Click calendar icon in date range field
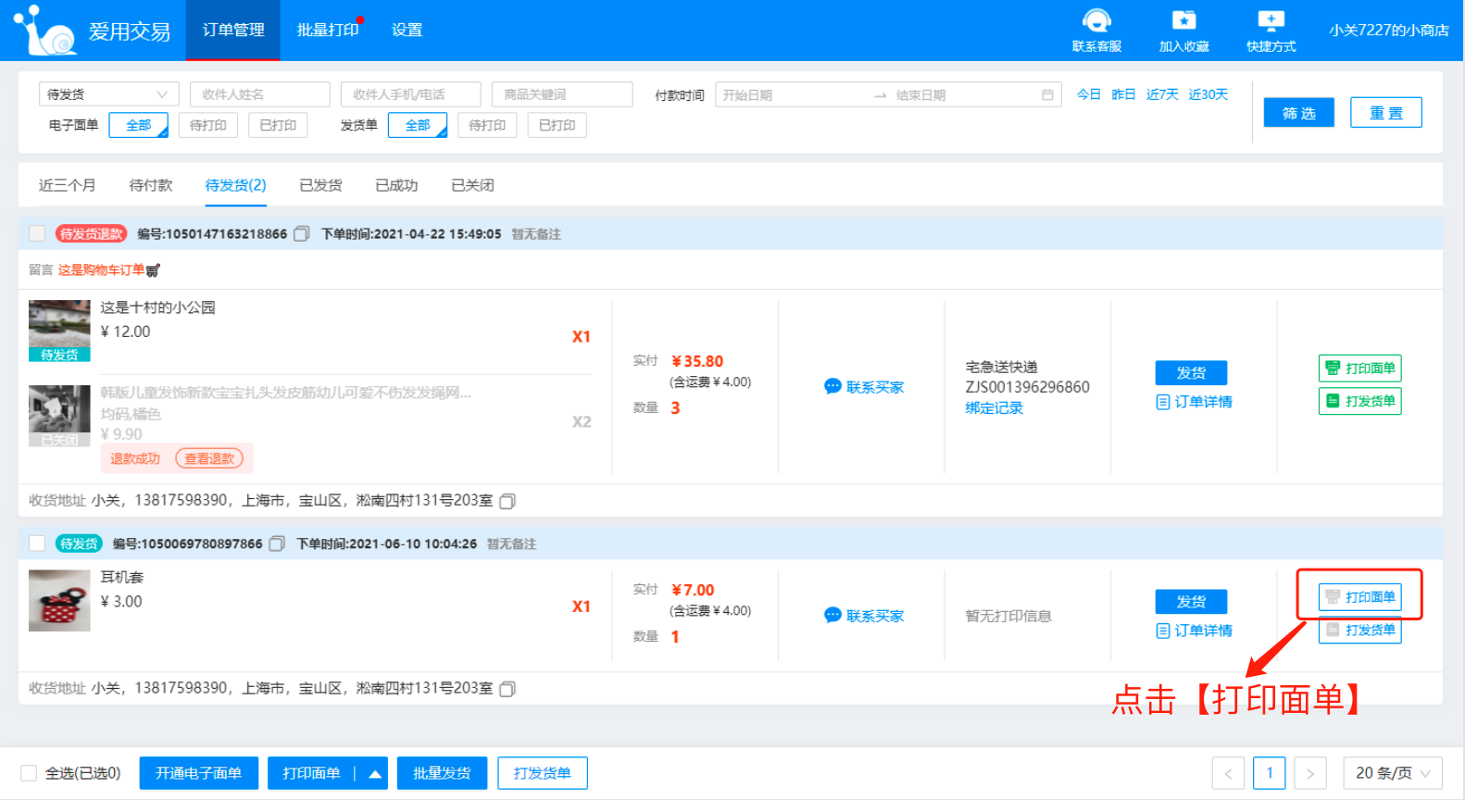Screen dimensions: 1465x800 pyautogui.click(x=1047, y=94)
